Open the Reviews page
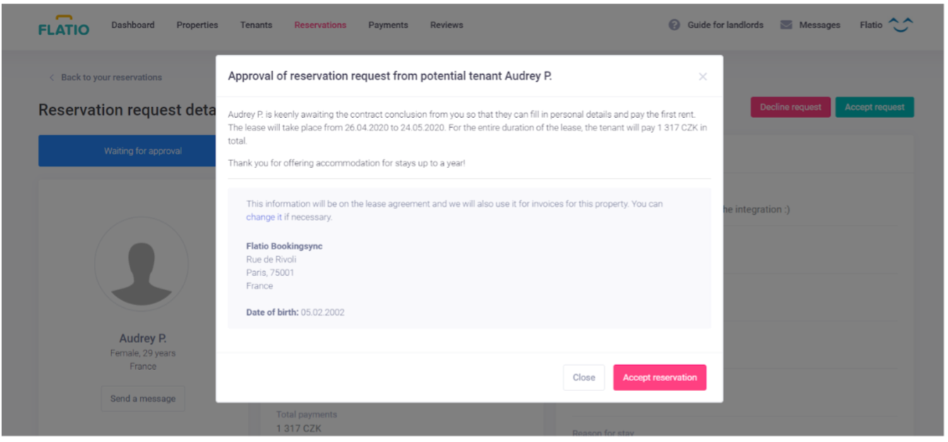The image size is (948, 442). coord(447,25)
